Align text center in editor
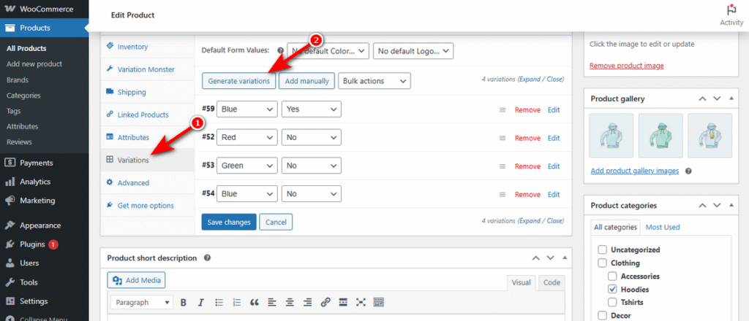749x321 pixels. point(290,302)
